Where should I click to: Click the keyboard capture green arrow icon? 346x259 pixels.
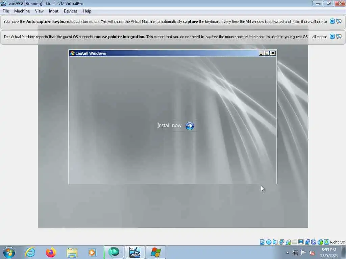[327, 242]
